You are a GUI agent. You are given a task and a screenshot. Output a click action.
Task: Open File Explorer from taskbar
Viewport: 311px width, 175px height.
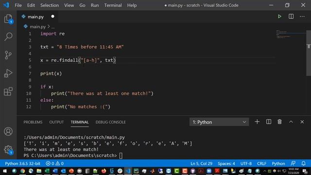pos(39,171)
